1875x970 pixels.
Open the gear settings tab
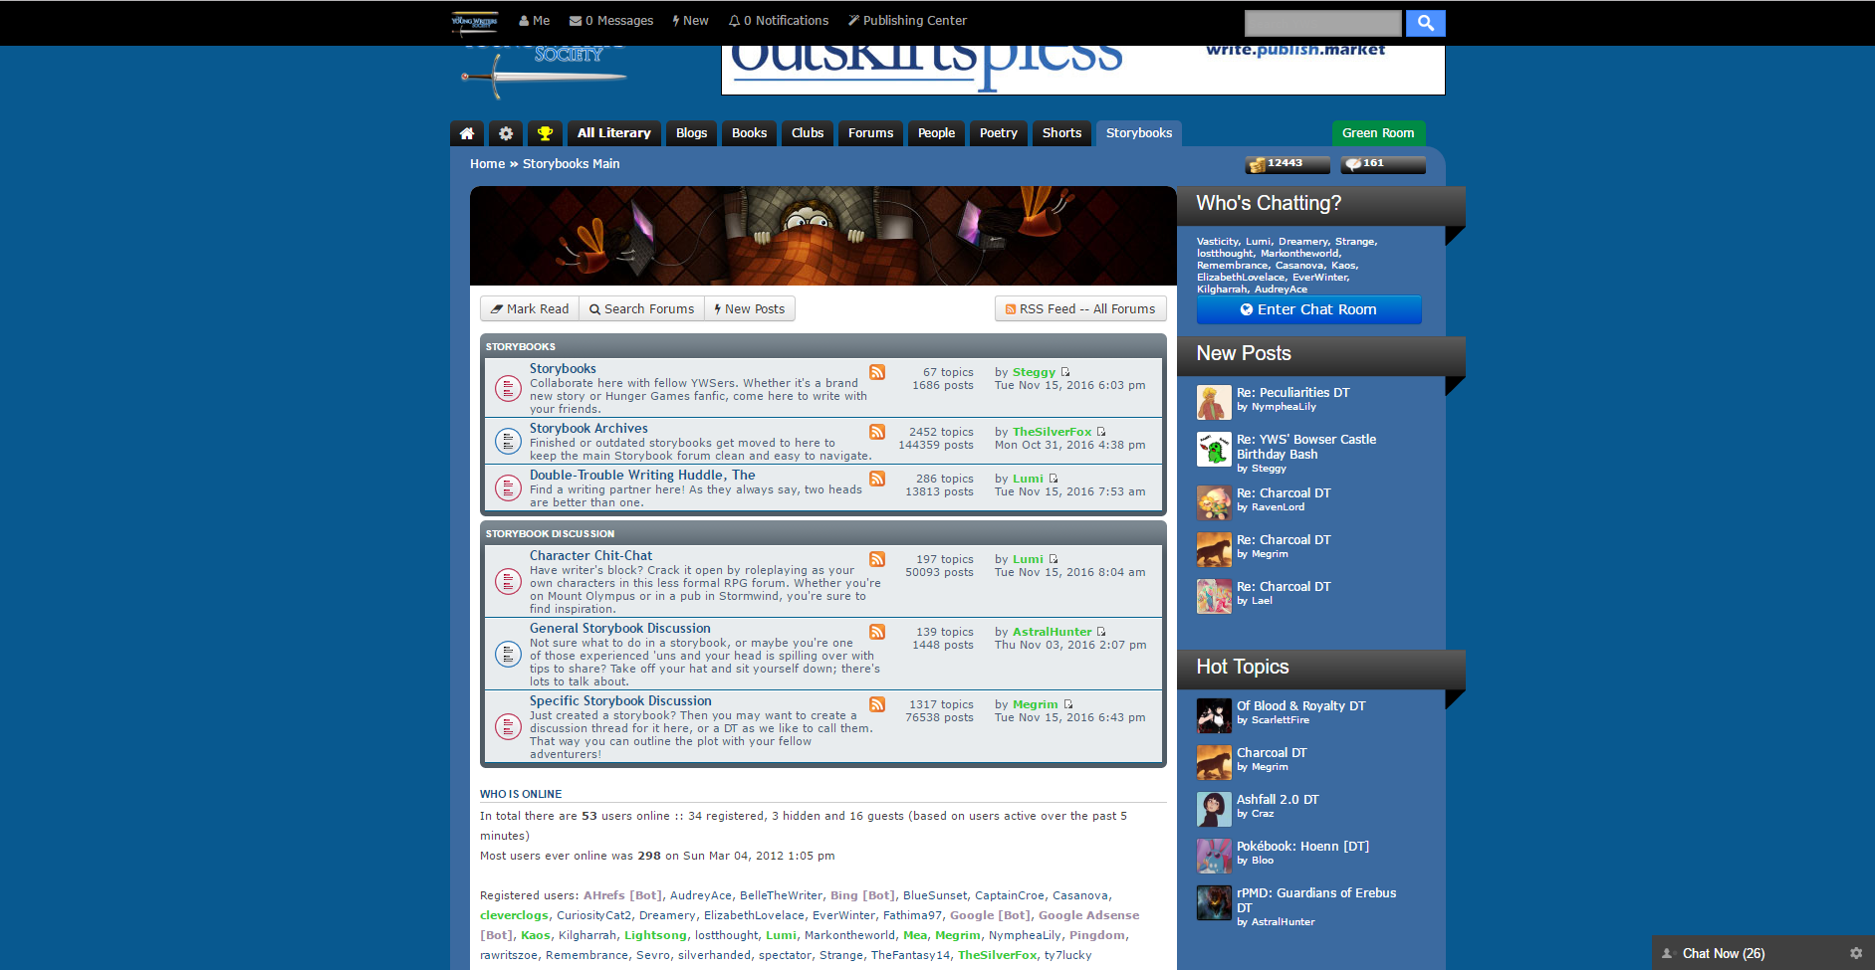click(506, 133)
